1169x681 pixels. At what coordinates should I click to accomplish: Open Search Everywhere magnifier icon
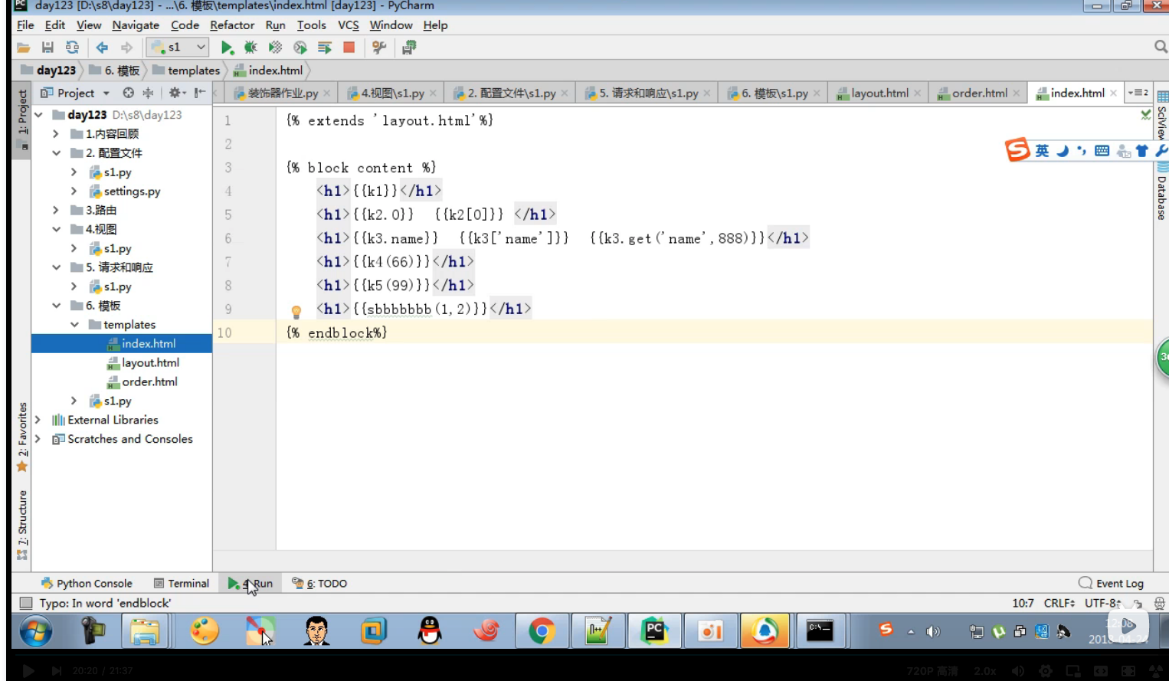[x=1161, y=47]
